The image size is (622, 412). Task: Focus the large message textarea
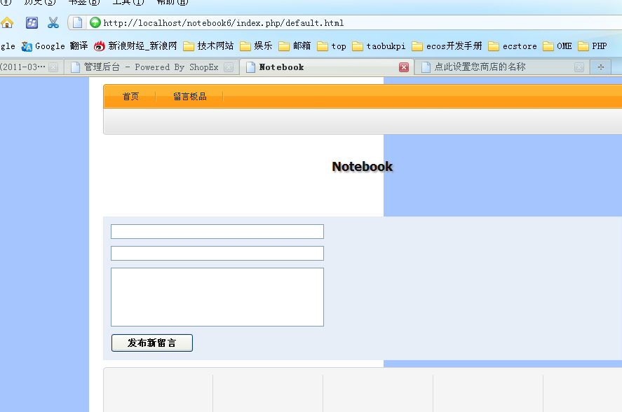(217, 297)
